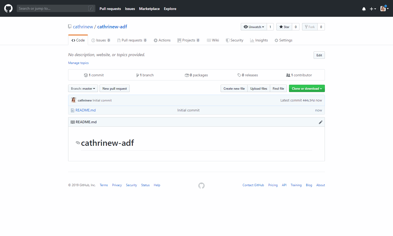The height and width of the screenshot is (236, 393).
Task: Click the README.md file icon in list
Action: tap(73, 110)
